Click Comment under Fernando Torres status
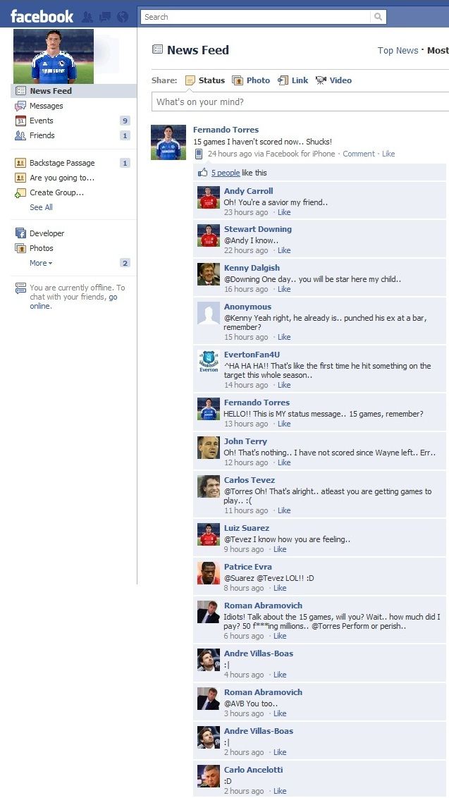449x798 pixels. [358, 154]
